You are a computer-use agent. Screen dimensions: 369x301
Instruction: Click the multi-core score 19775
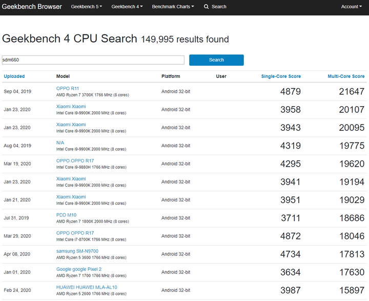click(x=352, y=146)
